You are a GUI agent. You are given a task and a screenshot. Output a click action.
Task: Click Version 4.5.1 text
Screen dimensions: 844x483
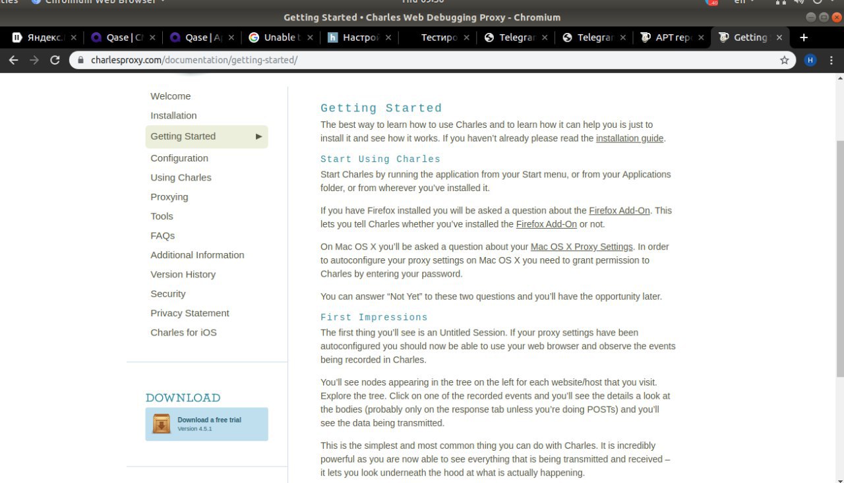pos(195,429)
